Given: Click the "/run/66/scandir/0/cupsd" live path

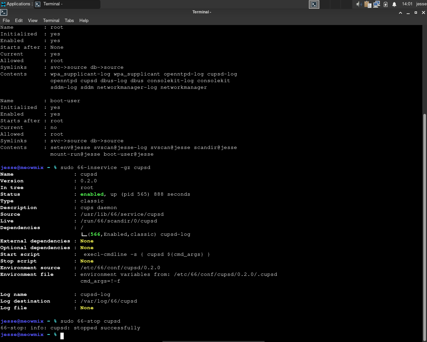Looking at the screenshot, I should point(119,221).
